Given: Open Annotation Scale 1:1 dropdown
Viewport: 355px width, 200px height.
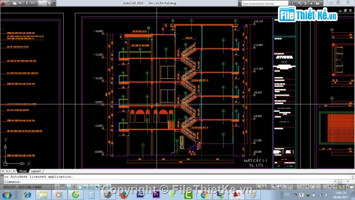Looking at the screenshot, I should (303, 187).
